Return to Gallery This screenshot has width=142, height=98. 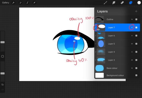point(6,3)
